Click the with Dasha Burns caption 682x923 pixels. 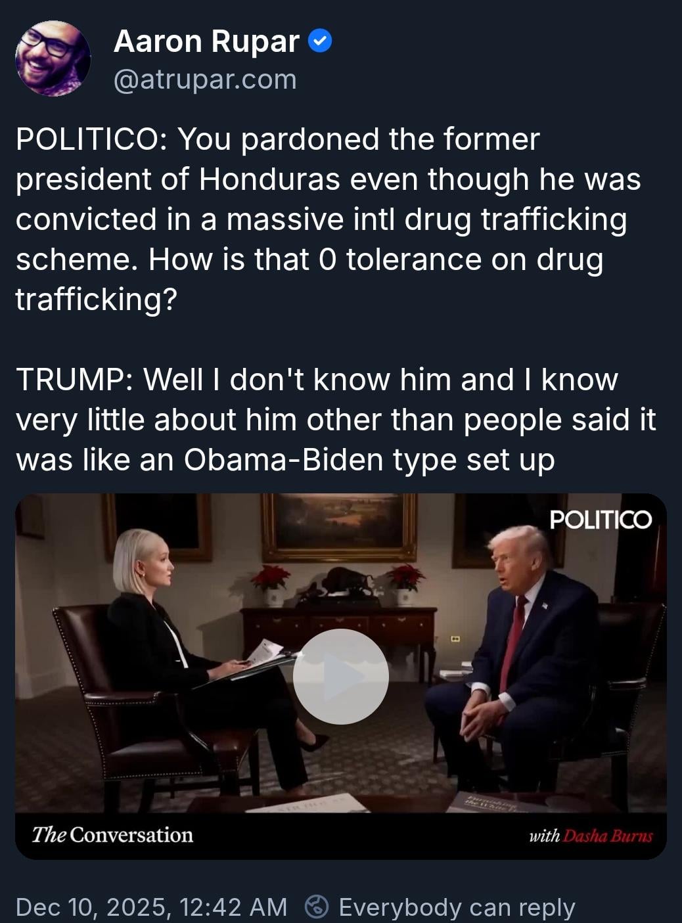[x=591, y=836]
